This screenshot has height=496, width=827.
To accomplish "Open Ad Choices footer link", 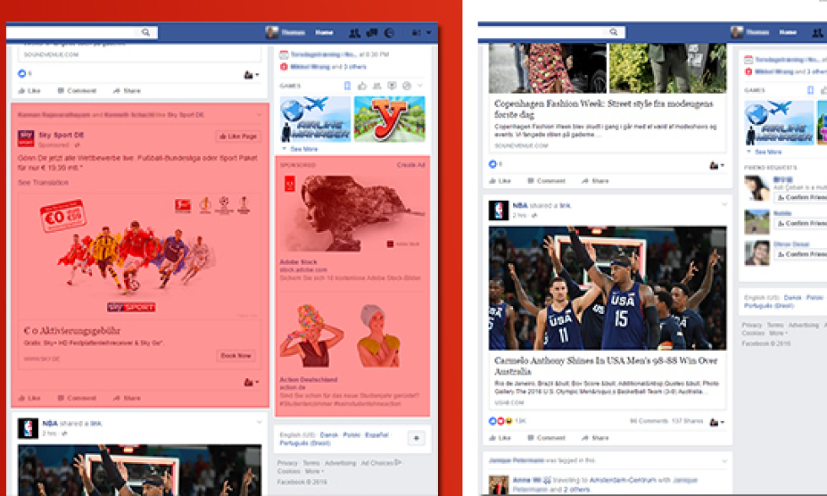I will click(x=381, y=463).
